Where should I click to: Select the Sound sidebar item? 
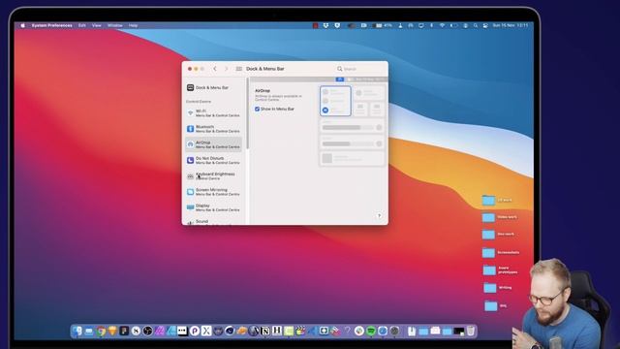213,222
